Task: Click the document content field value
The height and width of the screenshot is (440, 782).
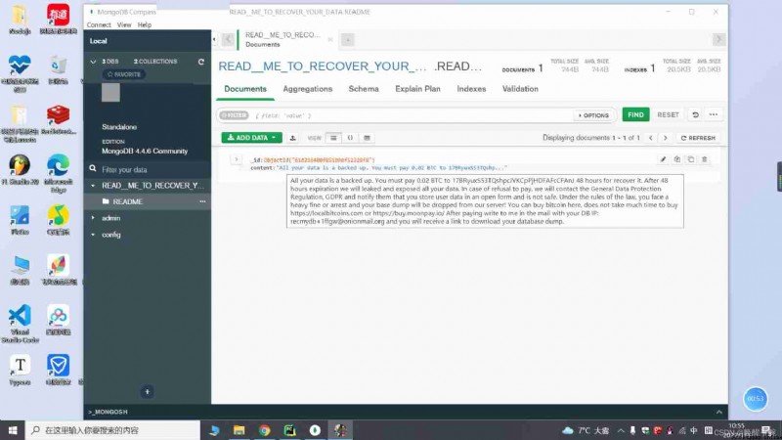Action: click(392, 168)
